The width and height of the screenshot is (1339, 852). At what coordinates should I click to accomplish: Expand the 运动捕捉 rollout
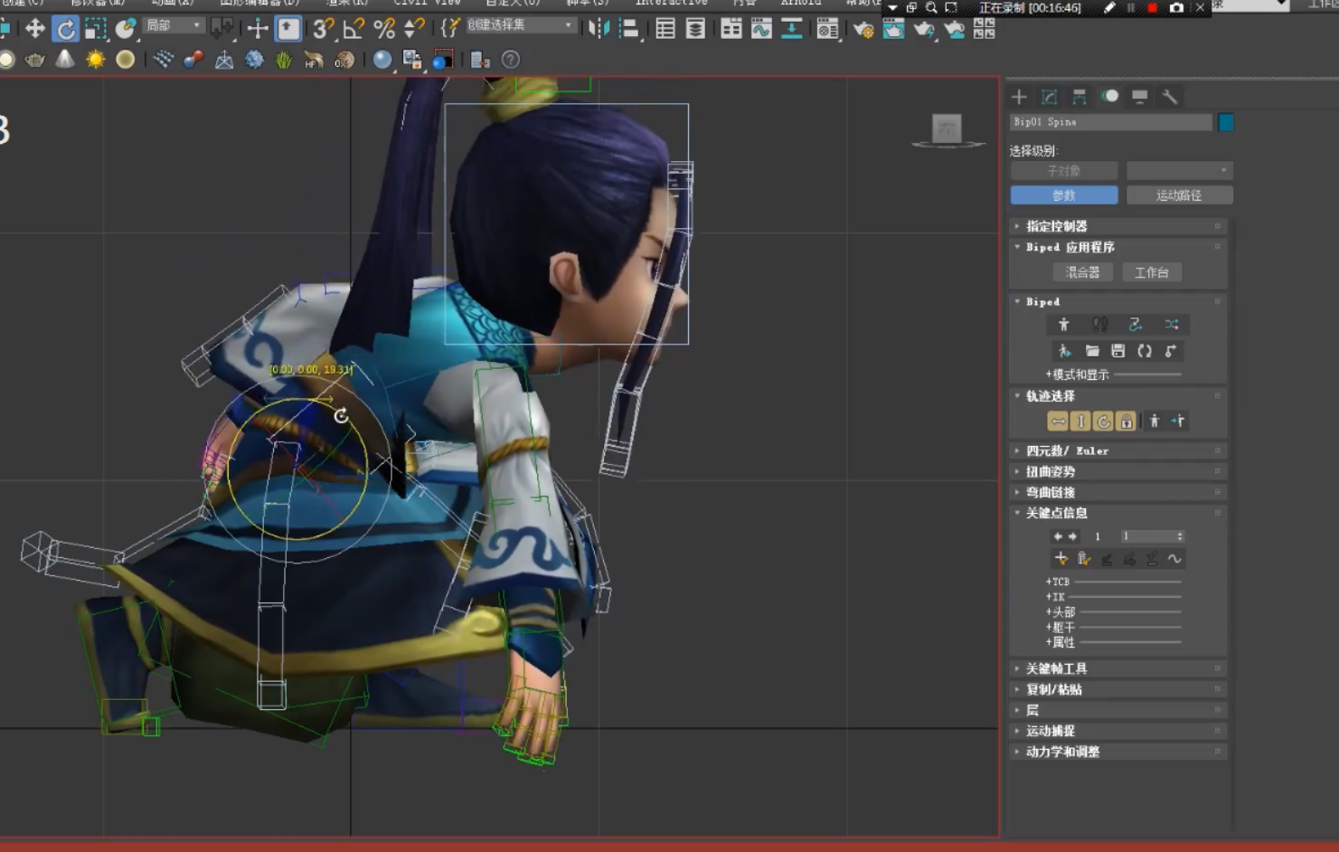1117,731
